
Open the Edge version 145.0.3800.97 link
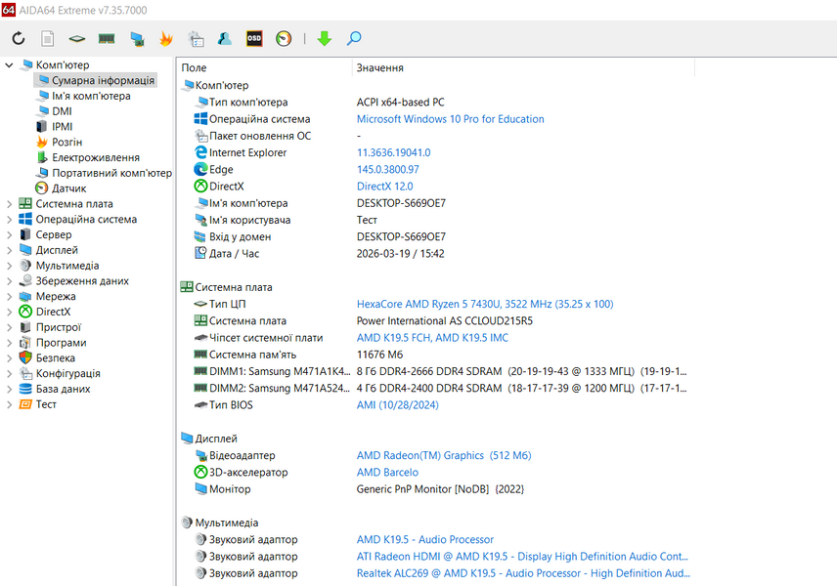(387, 170)
